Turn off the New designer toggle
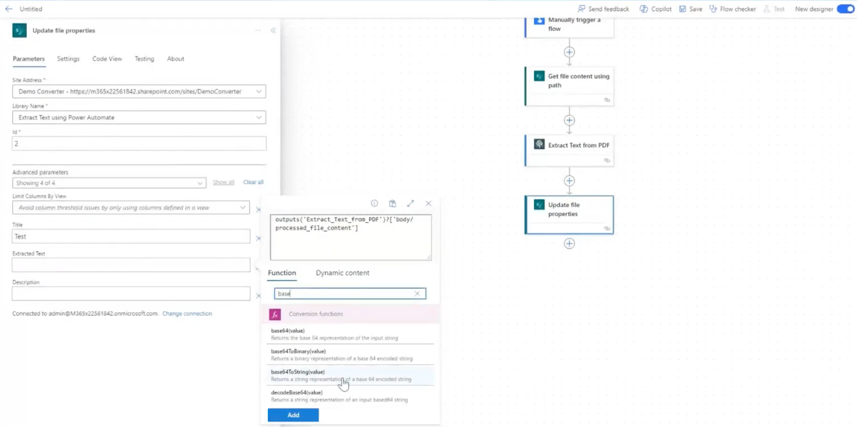The image size is (857, 427). pos(845,9)
